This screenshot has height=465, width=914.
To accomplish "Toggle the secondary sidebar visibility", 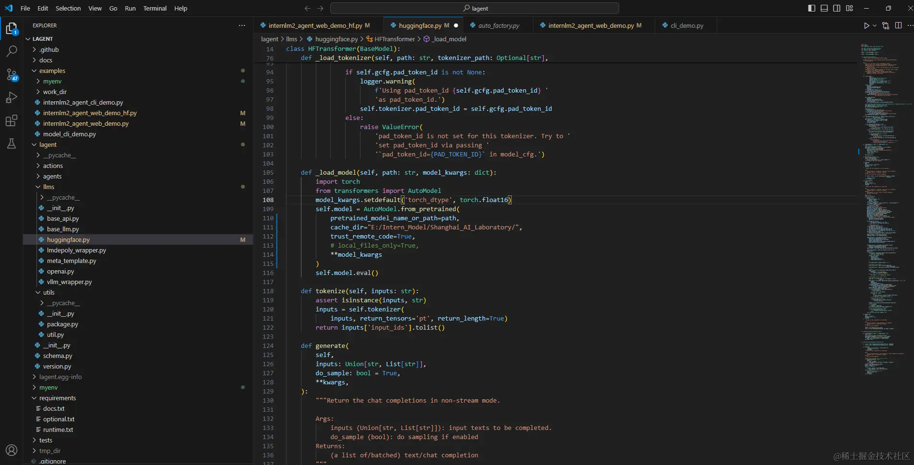I will click(x=837, y=8).
